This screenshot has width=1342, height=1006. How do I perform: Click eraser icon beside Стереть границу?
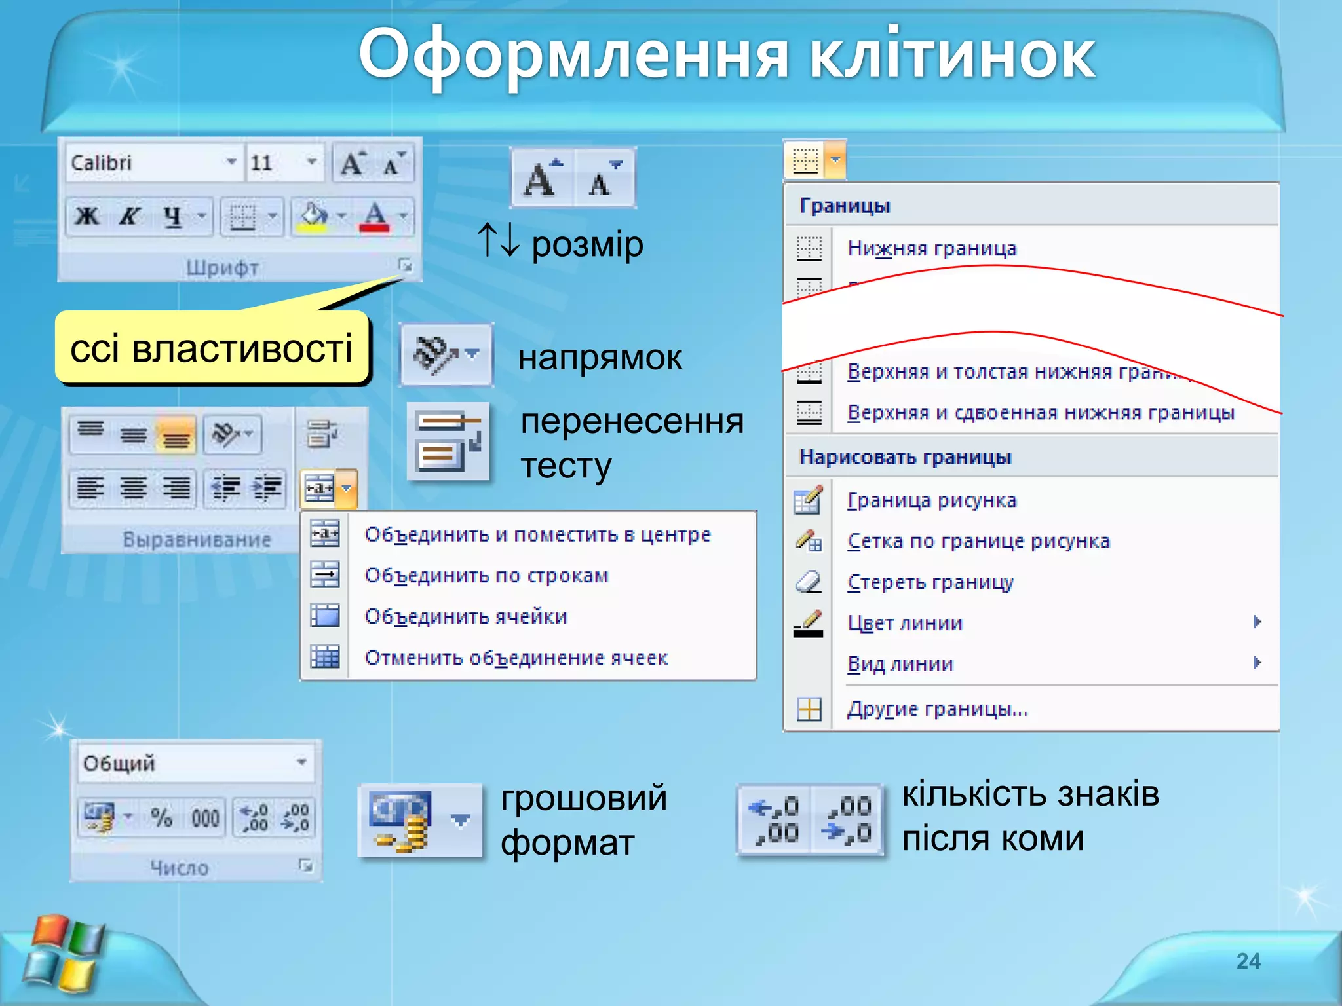click(x=809, y=582)
